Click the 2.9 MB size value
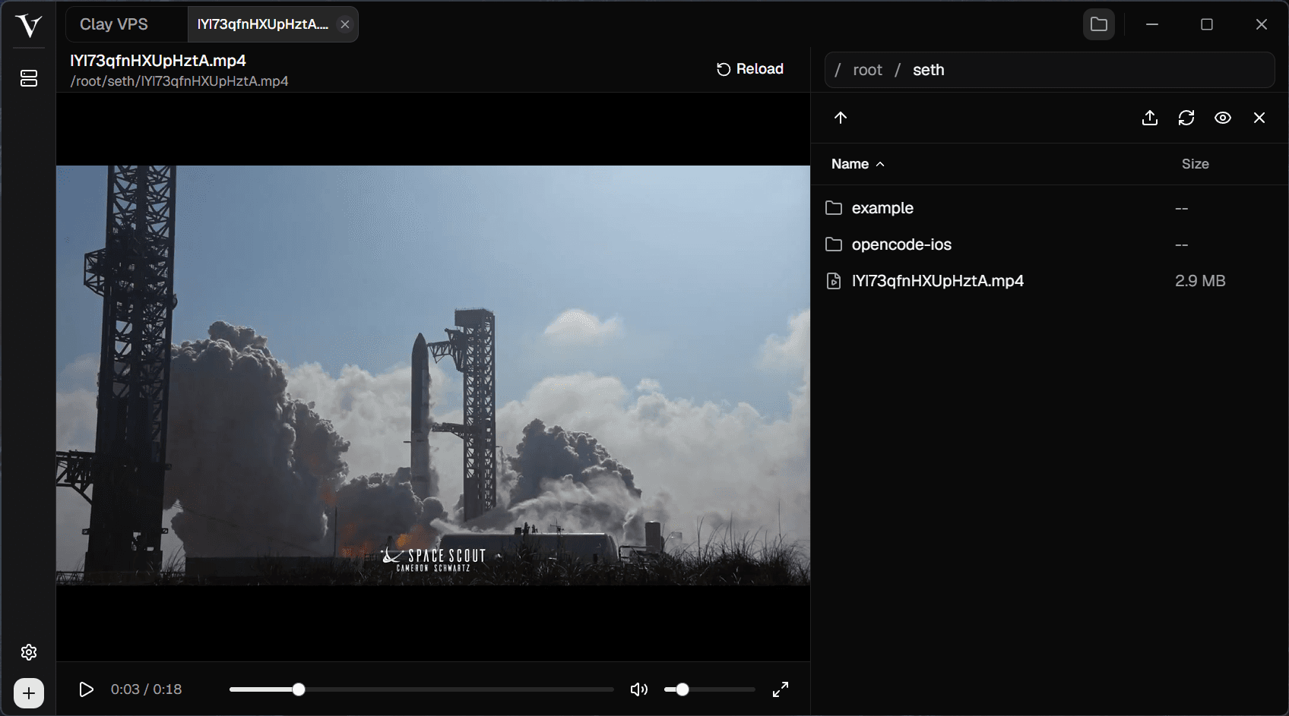Viewport: 1289px width, 716px height. pyautogui.click(x=1200, y=281)
